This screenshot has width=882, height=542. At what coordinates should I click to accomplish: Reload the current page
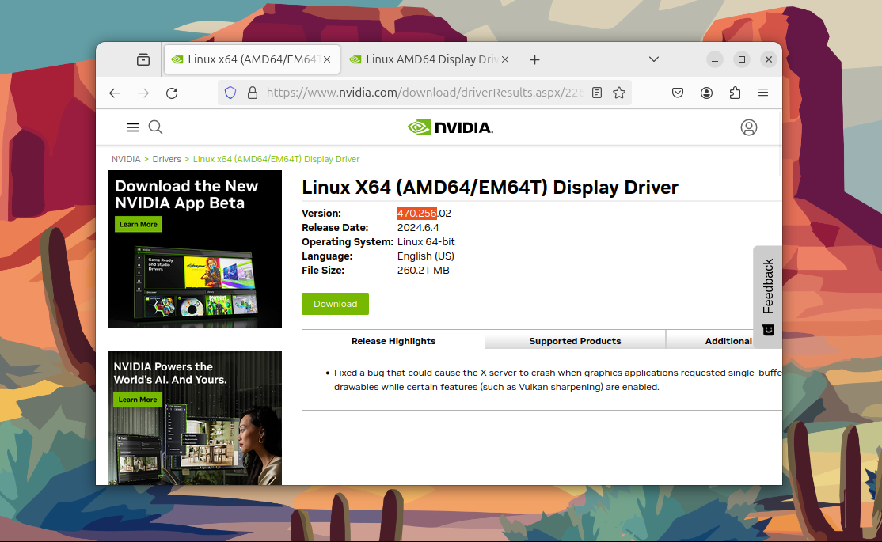(x=172, y=93)
